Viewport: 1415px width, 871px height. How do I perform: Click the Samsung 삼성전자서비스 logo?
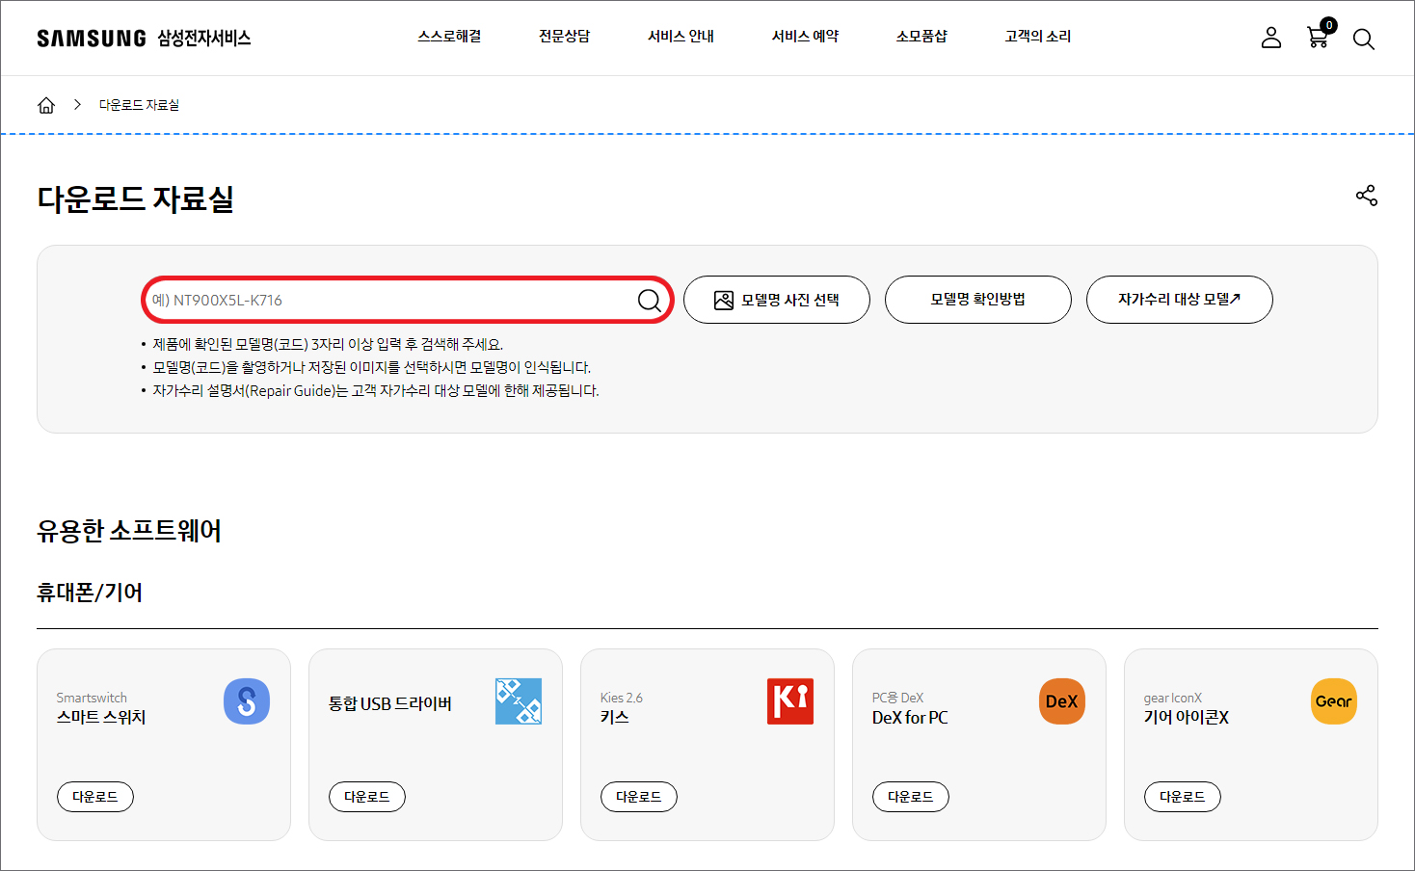144,38
